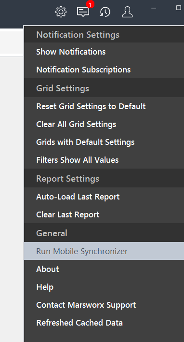Run Mobile Synchronizer from menu

click(104, 251)
